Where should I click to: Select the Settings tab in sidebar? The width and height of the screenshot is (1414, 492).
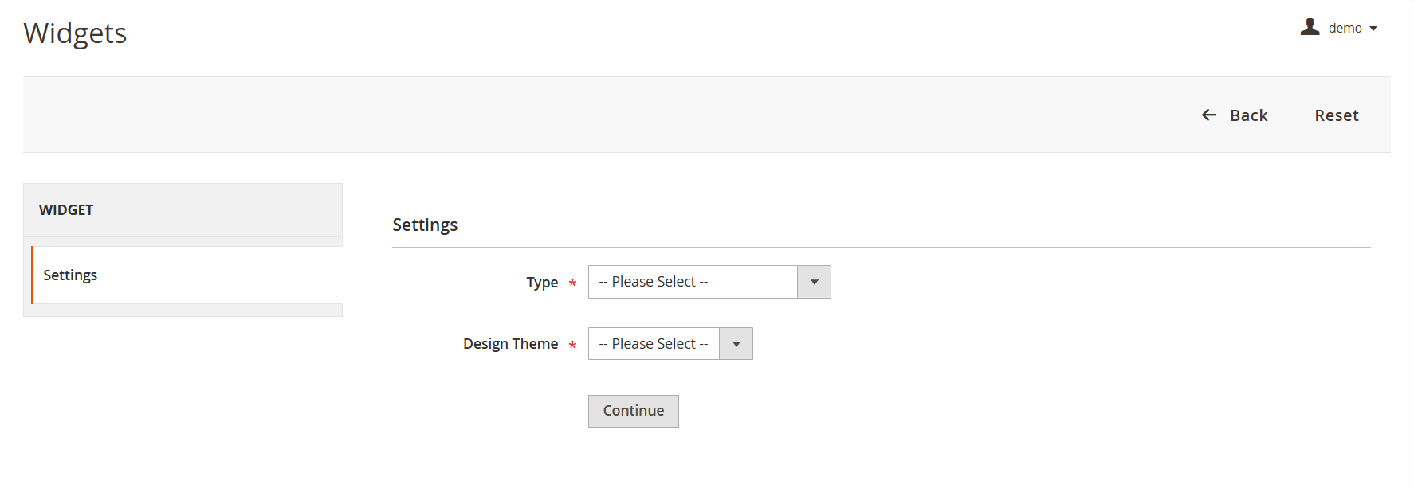pyautogui.click(x=70, y=275)
